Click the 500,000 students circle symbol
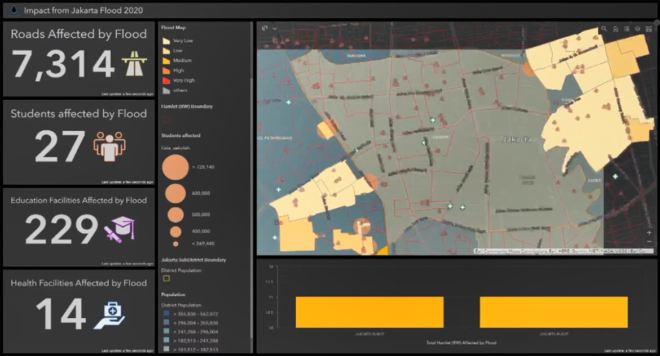Screen dimensions: 660x356 pyautogui.click(x=175, y=215)
